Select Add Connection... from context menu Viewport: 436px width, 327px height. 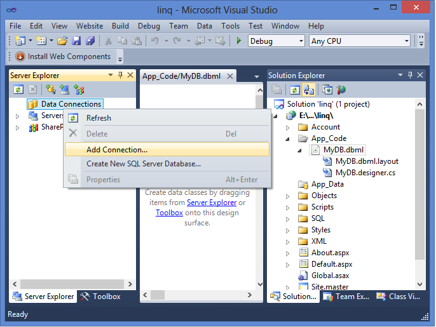(167, 149)
